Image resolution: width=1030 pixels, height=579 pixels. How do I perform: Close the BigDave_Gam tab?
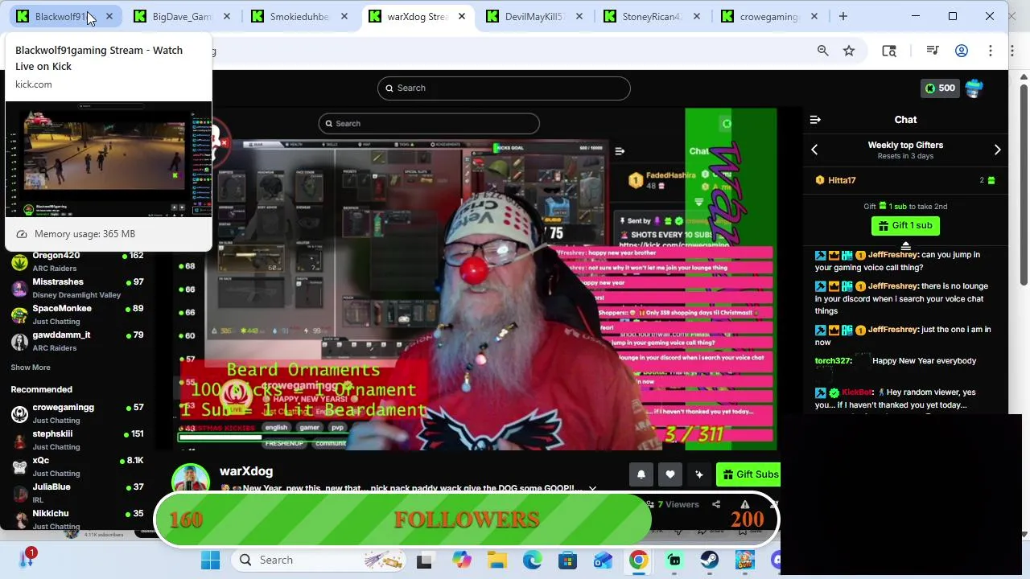(227, 16)
